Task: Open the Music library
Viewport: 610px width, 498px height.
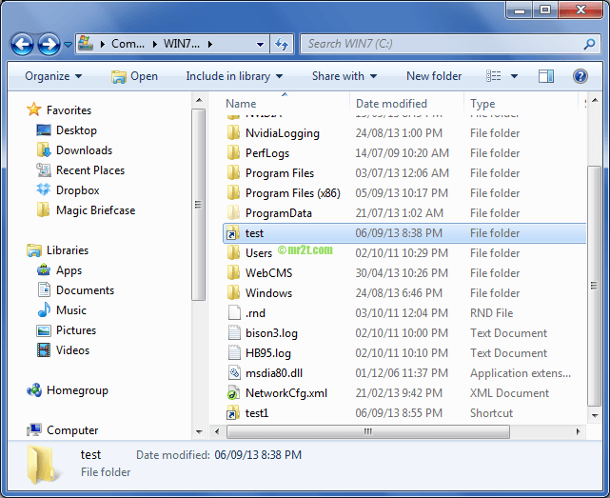Action: [71, 309]
